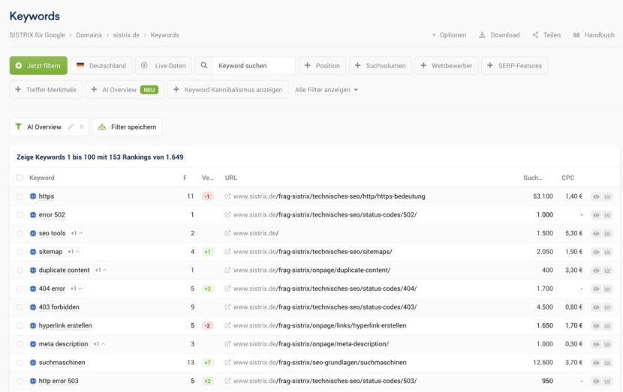Check the box for 403 forbidden row
Image resolution: width=623 pixels, height=392 pixels.
pyautogui.click(x=20, y=307)
